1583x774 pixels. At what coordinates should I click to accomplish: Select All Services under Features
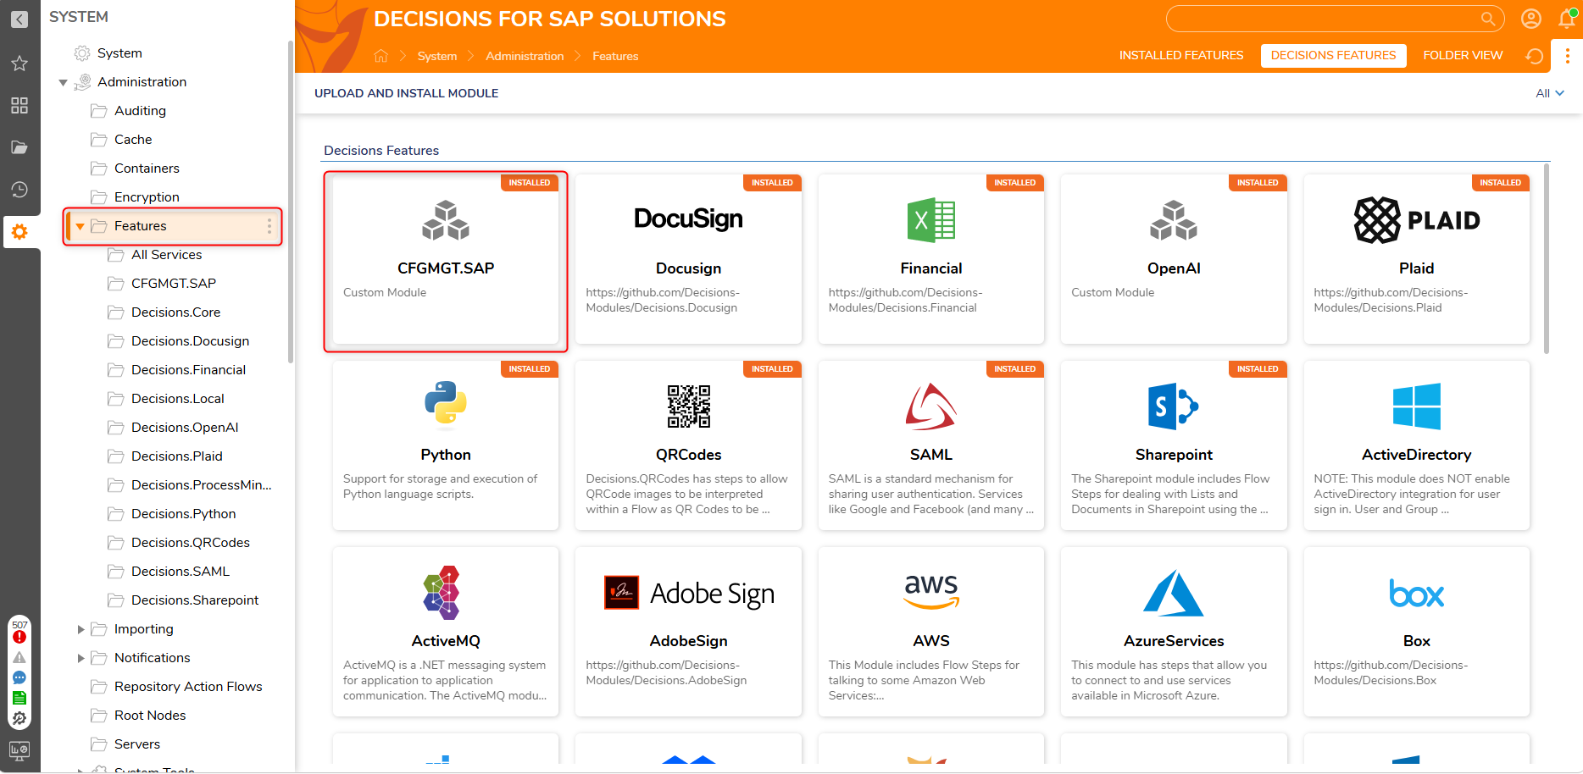coord(166,255)
